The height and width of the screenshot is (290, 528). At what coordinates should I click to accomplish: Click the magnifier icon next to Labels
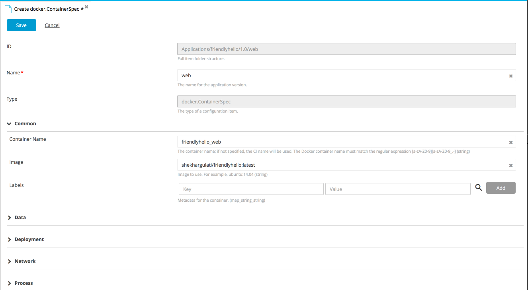(x=478, y=188)
